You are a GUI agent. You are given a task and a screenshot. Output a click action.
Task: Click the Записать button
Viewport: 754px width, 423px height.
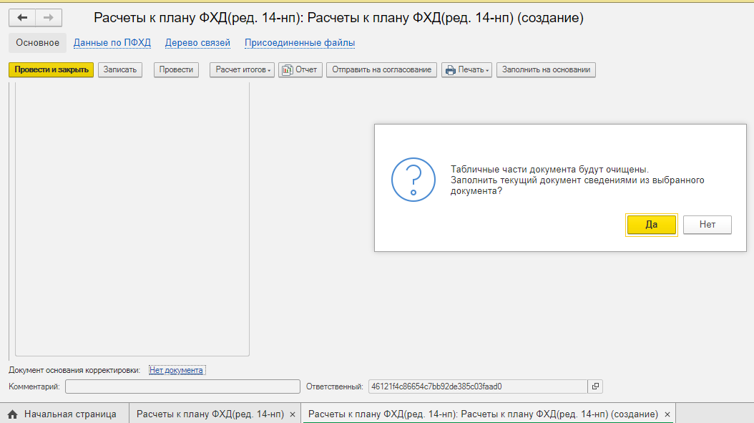tap(120, 69)
